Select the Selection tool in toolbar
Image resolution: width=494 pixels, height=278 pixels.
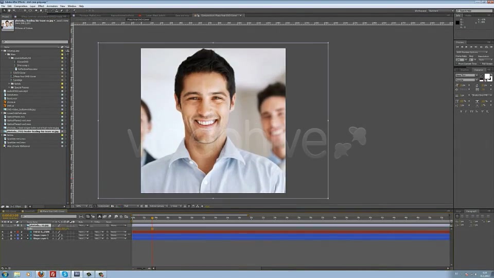click(x=5, y=10)
